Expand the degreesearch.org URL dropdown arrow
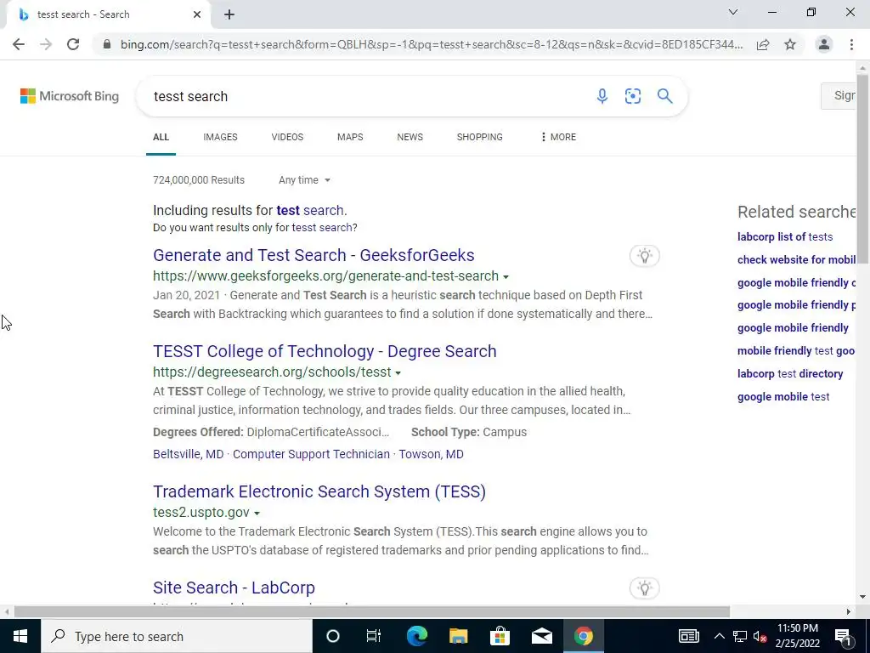Viewport: 870px width, 653px height. click(x=398, y=372)
